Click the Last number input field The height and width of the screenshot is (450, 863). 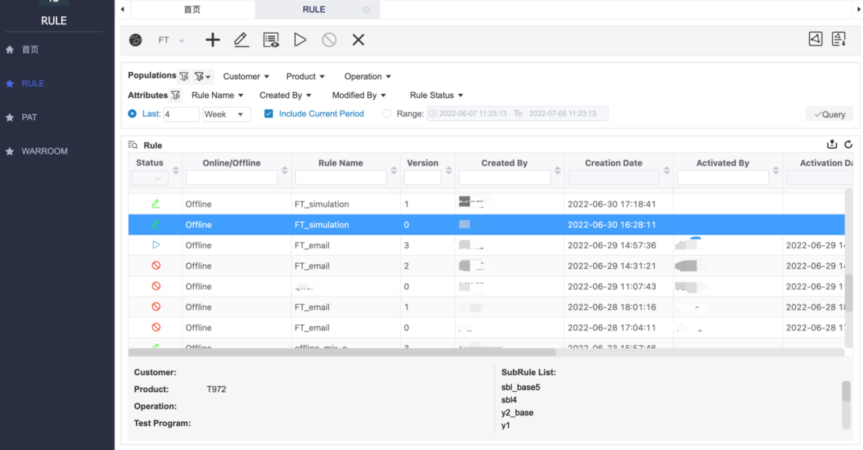tap(181, 114)
